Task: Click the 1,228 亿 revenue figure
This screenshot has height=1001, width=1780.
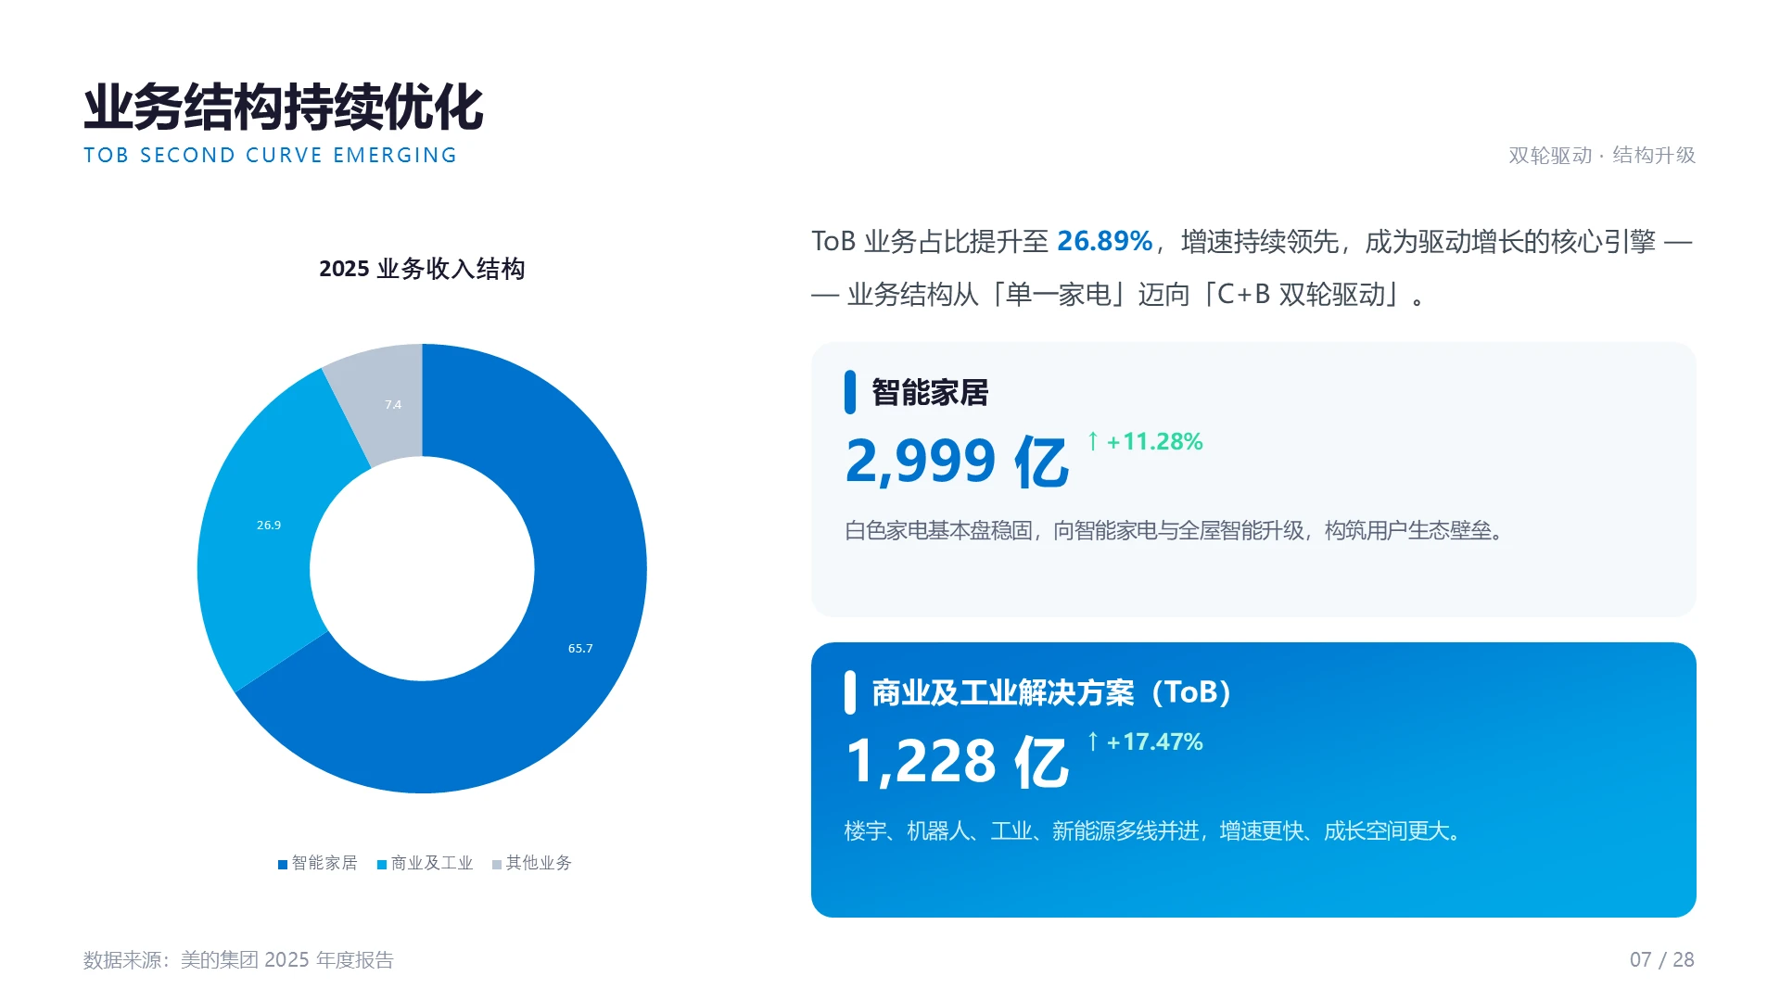Action: click(x=958, y=762)
